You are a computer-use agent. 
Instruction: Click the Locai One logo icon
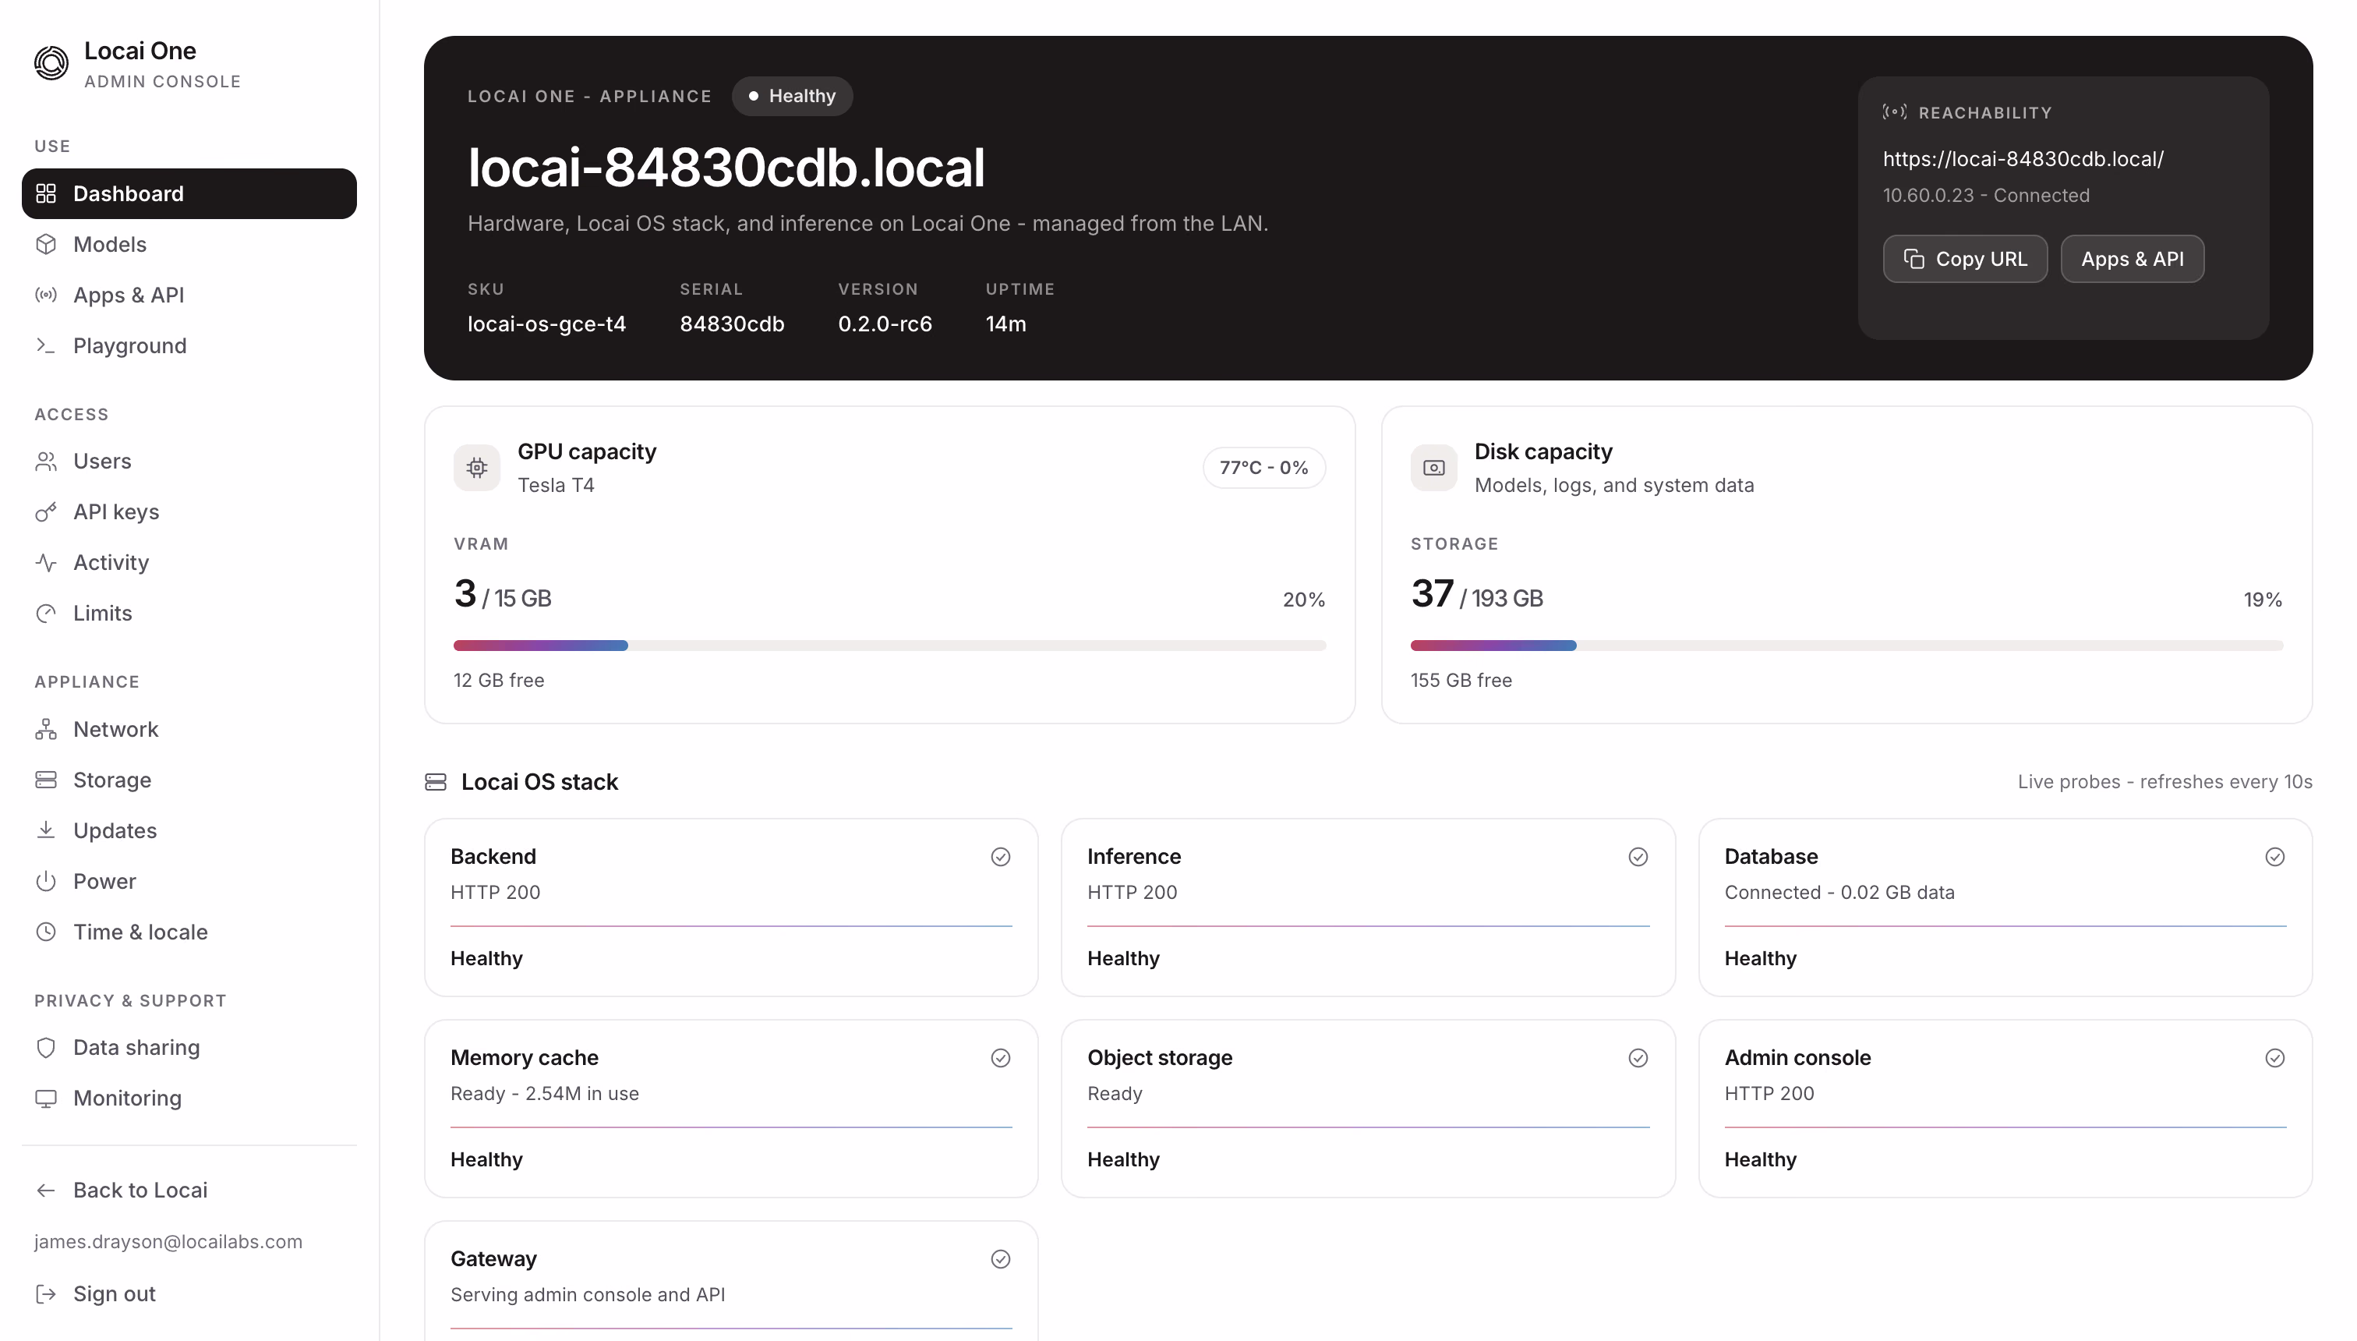51,64
